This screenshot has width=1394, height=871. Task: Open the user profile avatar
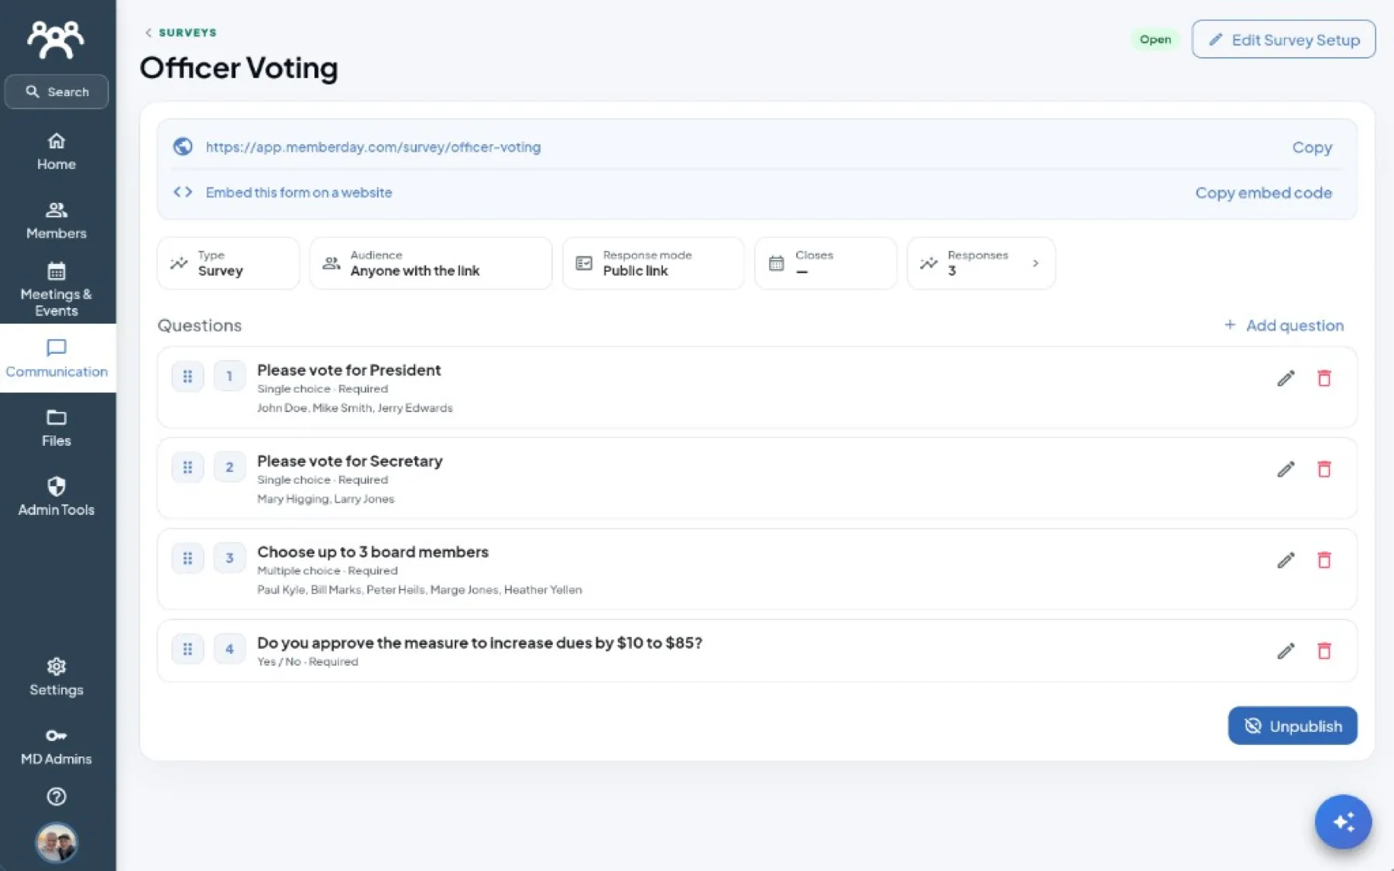click(x=57, y=842)
